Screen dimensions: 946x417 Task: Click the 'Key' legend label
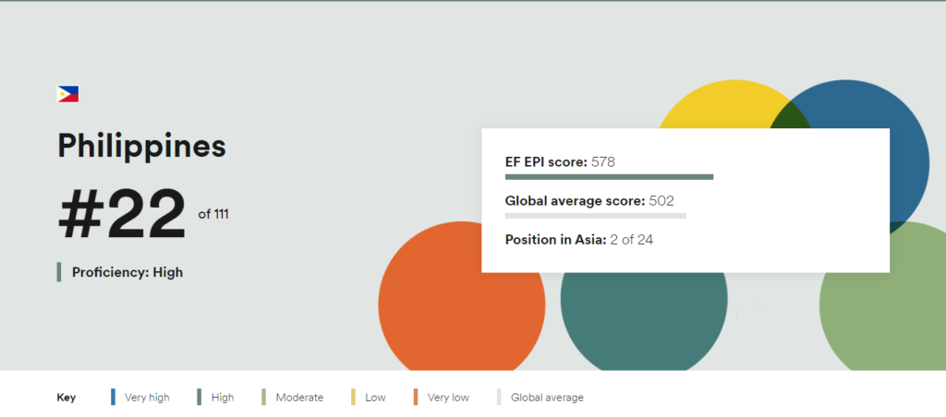[67, 398]
